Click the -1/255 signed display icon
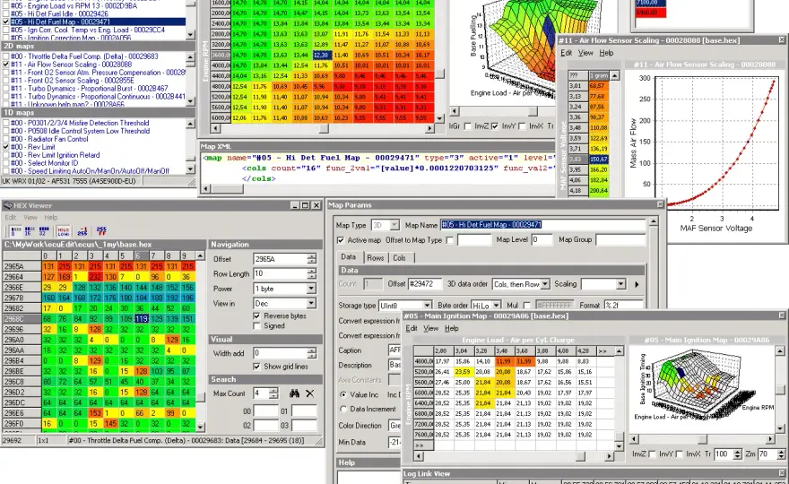 click(82, 231)
